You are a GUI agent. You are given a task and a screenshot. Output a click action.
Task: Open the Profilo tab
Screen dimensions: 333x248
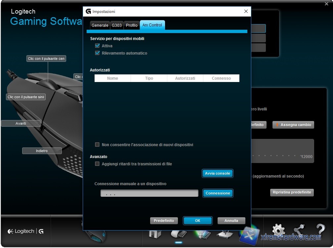click(x=132, y=25)
